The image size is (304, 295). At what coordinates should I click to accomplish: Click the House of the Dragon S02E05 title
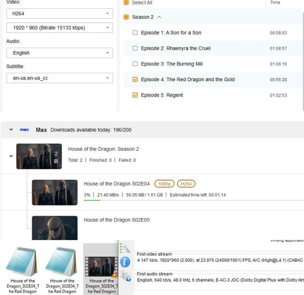pyautogui.click(x=117, y=220)
